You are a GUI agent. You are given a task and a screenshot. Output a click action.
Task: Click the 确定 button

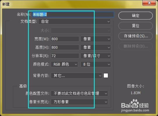(x=136, y=16)
